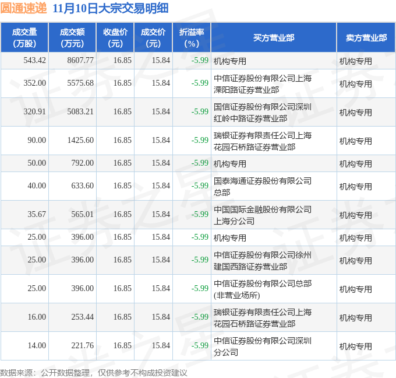
Task: Open the 国信证券深圳红岭中路证券营业部 buyer entry
Action: (263, 112)
